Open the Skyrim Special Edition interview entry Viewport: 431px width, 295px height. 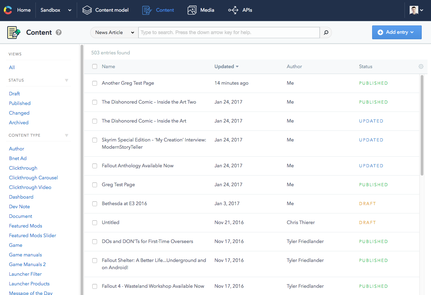click(x=154, y=144)
